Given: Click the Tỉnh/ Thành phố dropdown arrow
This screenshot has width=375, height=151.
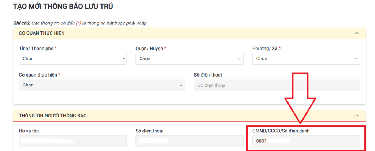Looking at the screenshot, I should tap(123, 59).
